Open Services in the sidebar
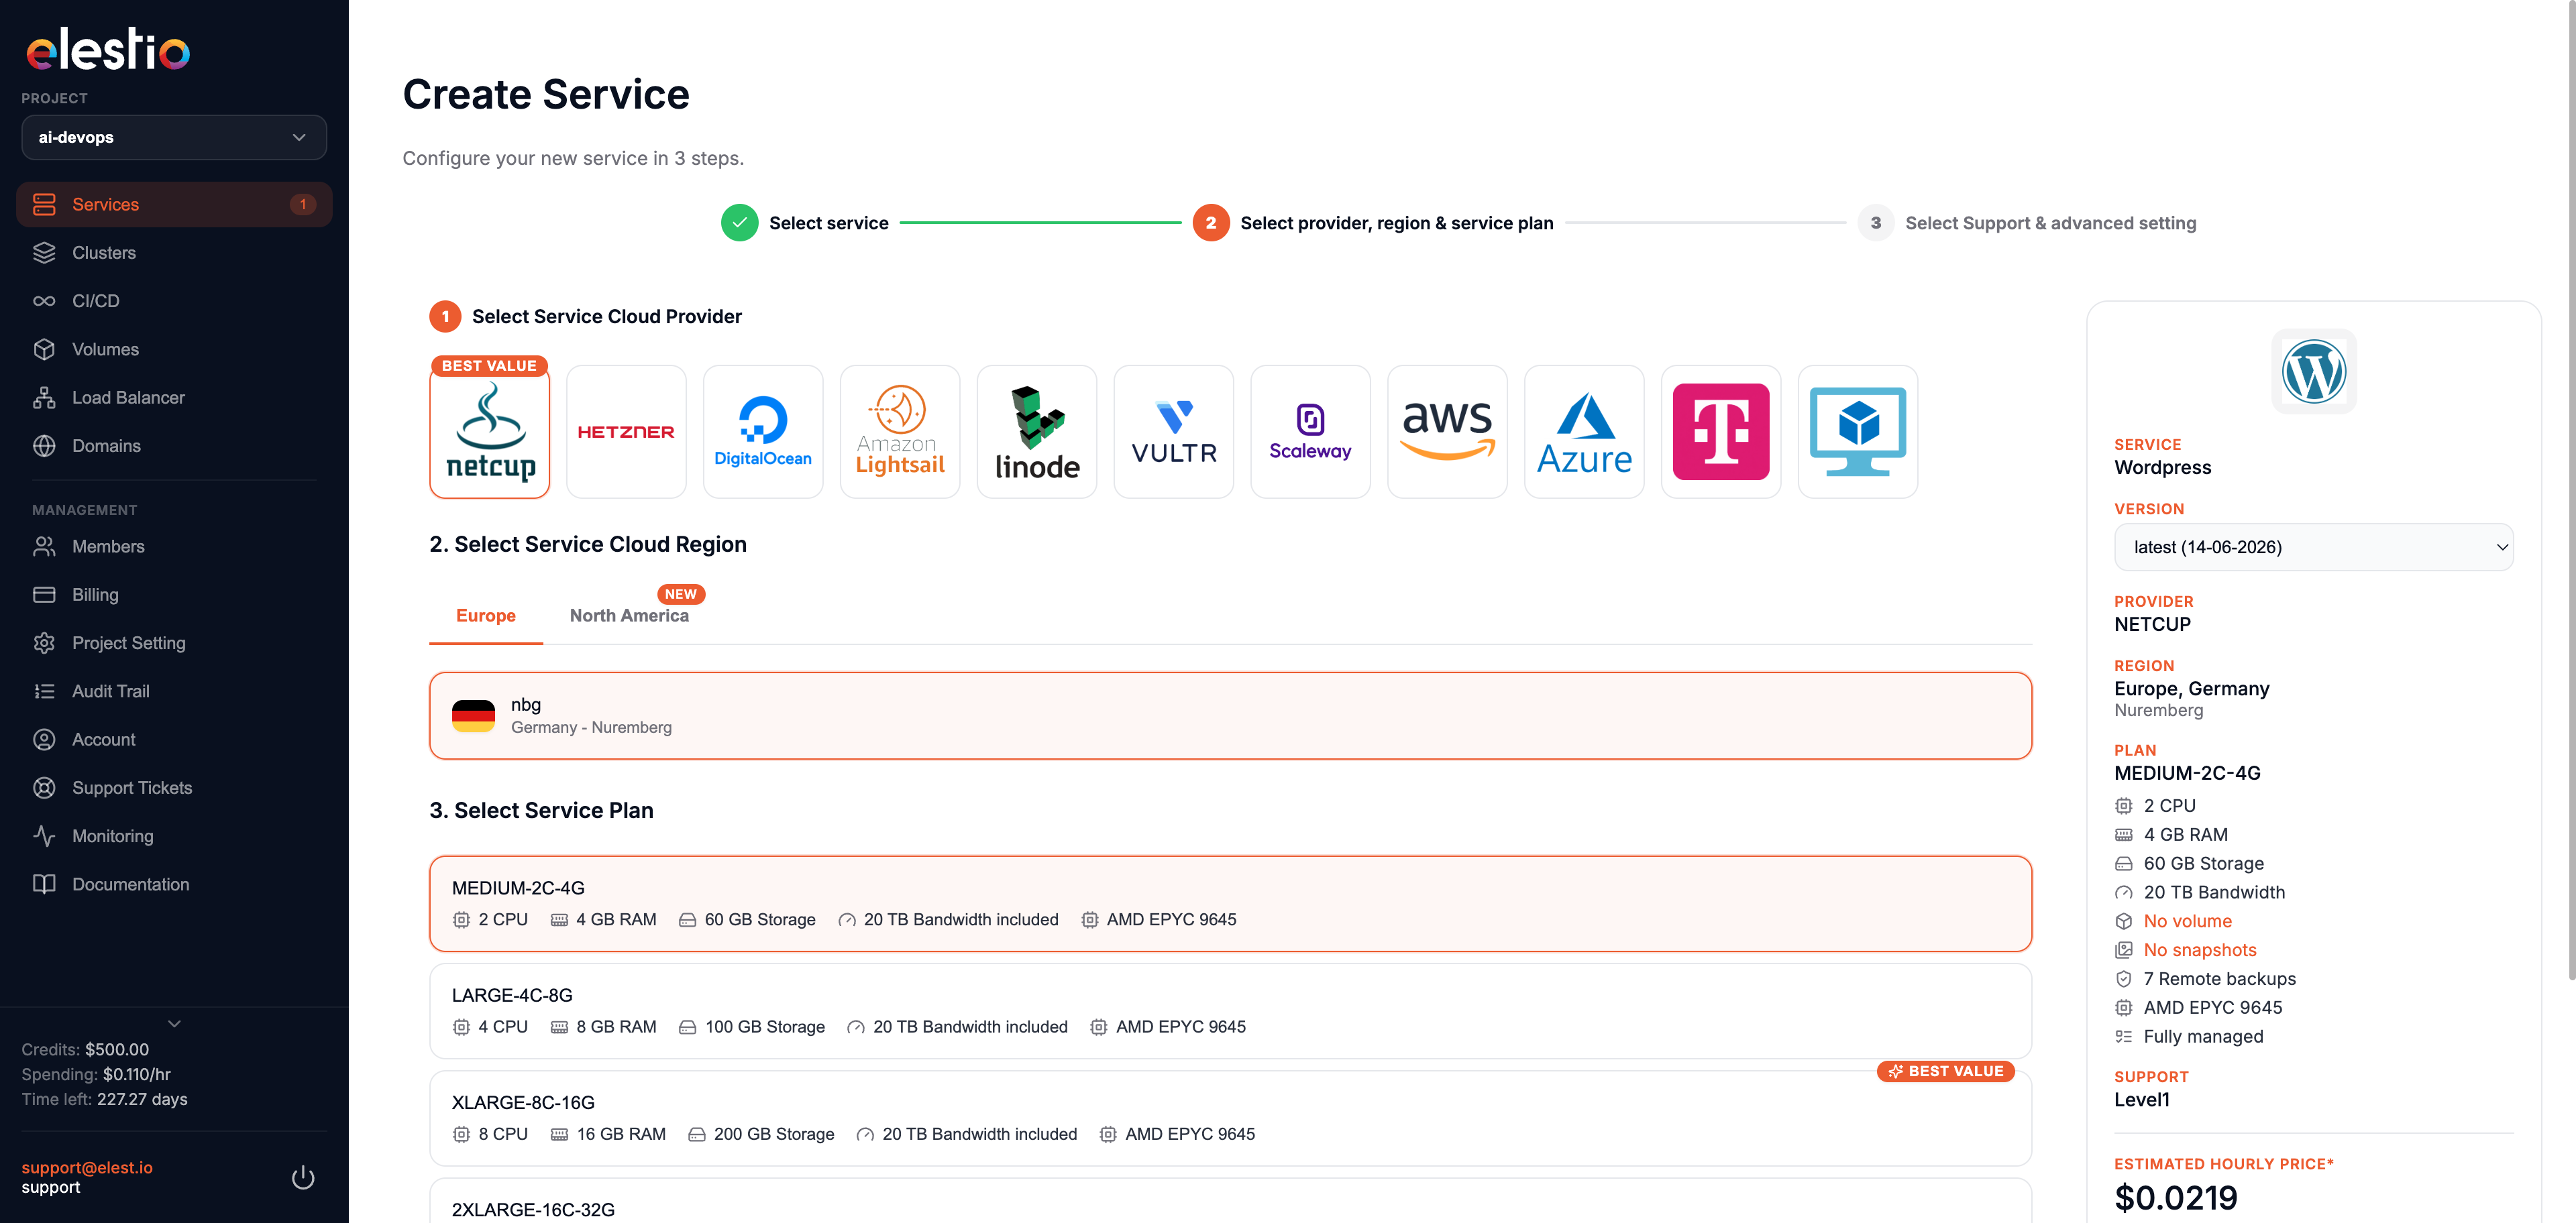2576x1223 pixels. point(174,204)
